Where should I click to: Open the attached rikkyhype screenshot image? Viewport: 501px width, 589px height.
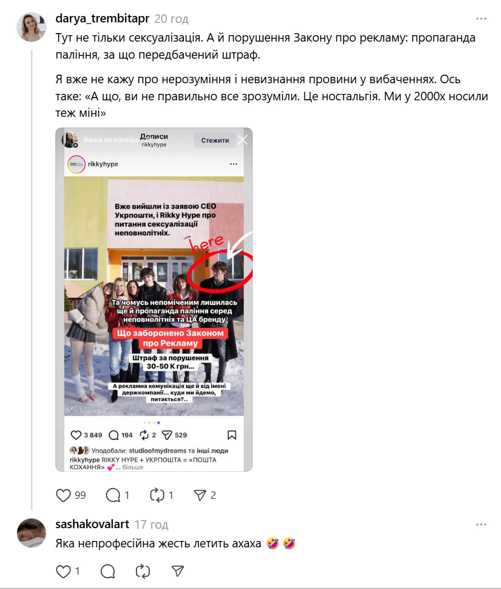pos(154,299)
